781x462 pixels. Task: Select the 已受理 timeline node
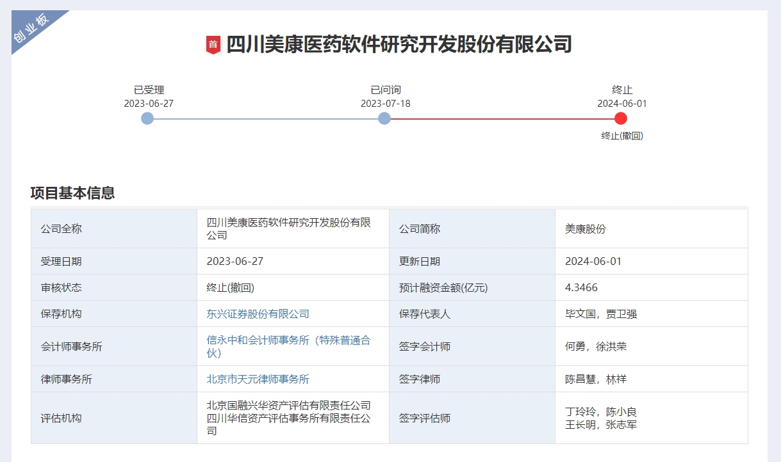[147, 118]
